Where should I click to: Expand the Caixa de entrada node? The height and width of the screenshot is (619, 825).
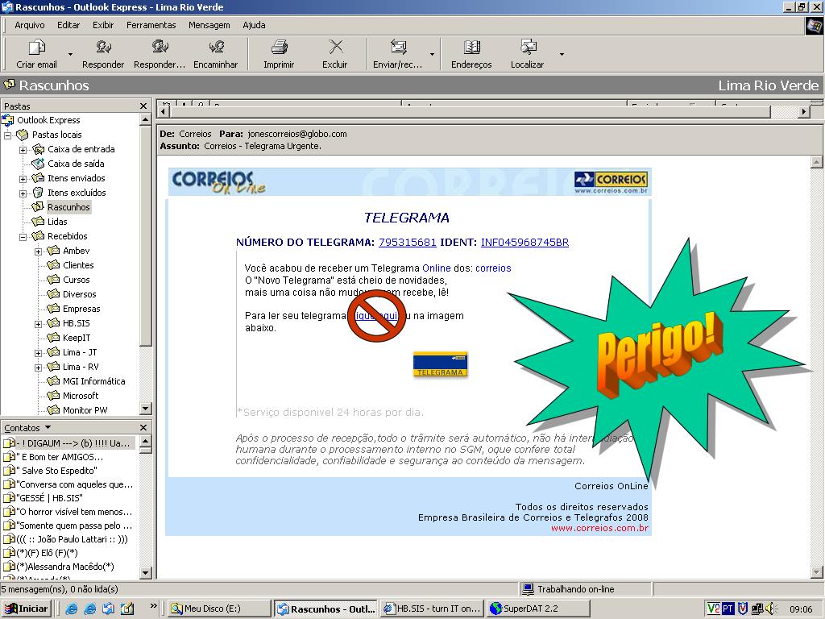23,150
